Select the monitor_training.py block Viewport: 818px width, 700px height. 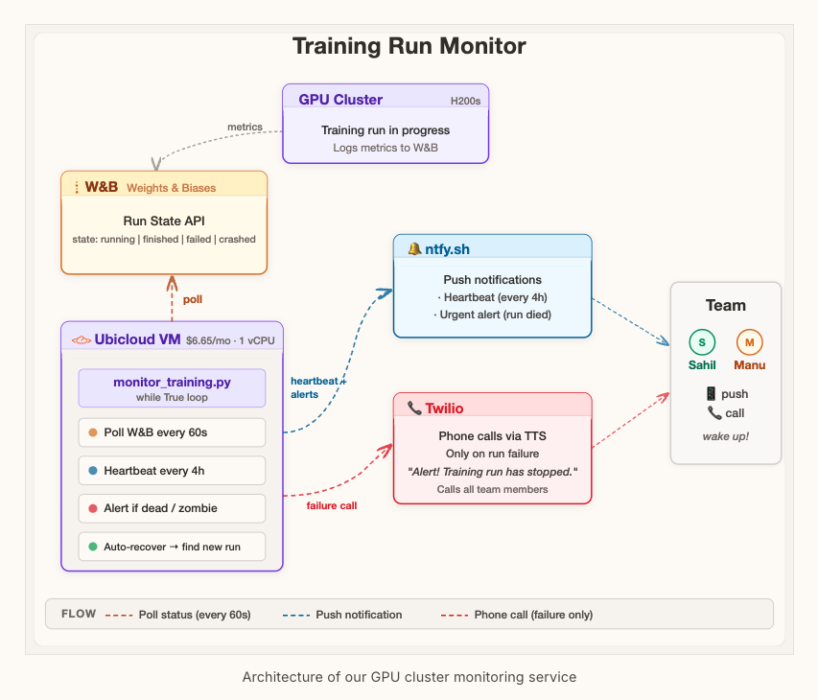tap(172, 388)
